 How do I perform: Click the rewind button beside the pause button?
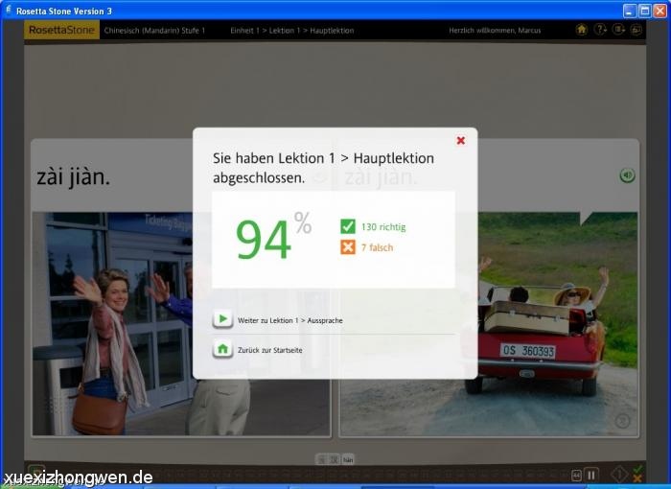[x=576, y=476]
